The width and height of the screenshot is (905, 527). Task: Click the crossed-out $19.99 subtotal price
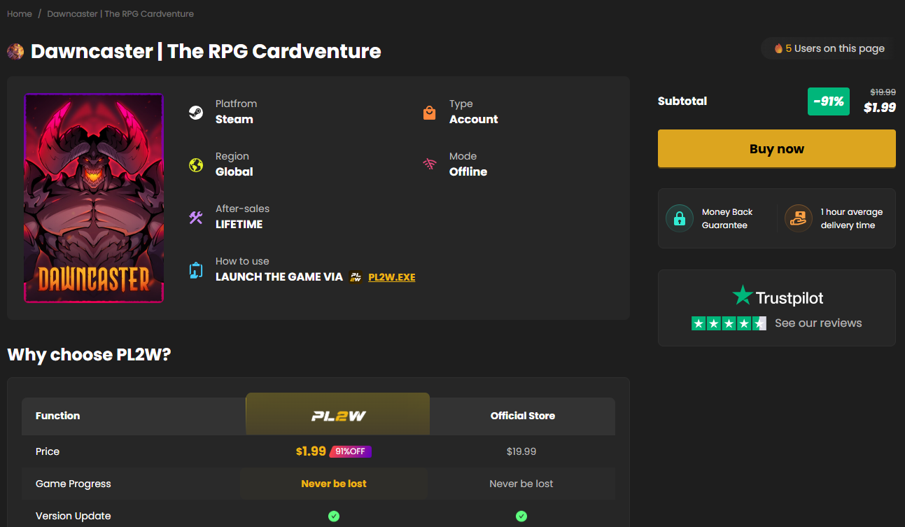tap(883, 92)
